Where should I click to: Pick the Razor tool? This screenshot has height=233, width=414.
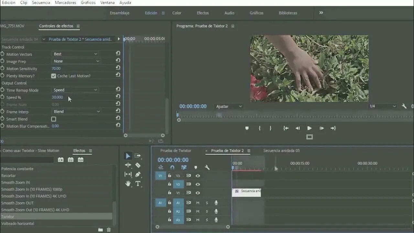(138, 165)
